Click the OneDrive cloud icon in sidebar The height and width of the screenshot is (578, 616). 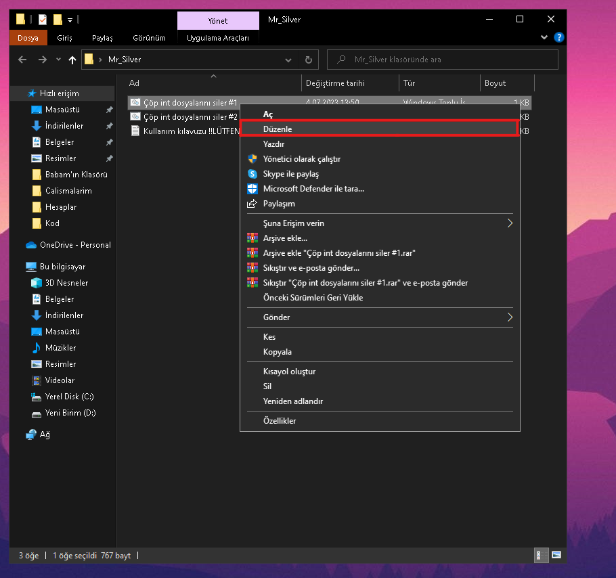[31, 245]
